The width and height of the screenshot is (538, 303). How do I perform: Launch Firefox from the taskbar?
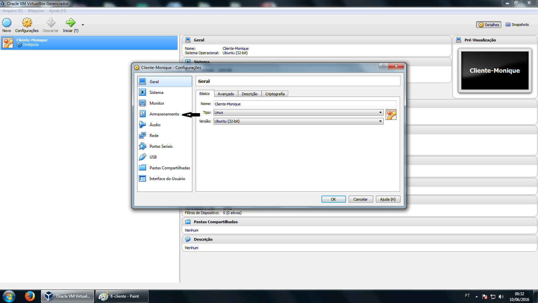(30, 296)
